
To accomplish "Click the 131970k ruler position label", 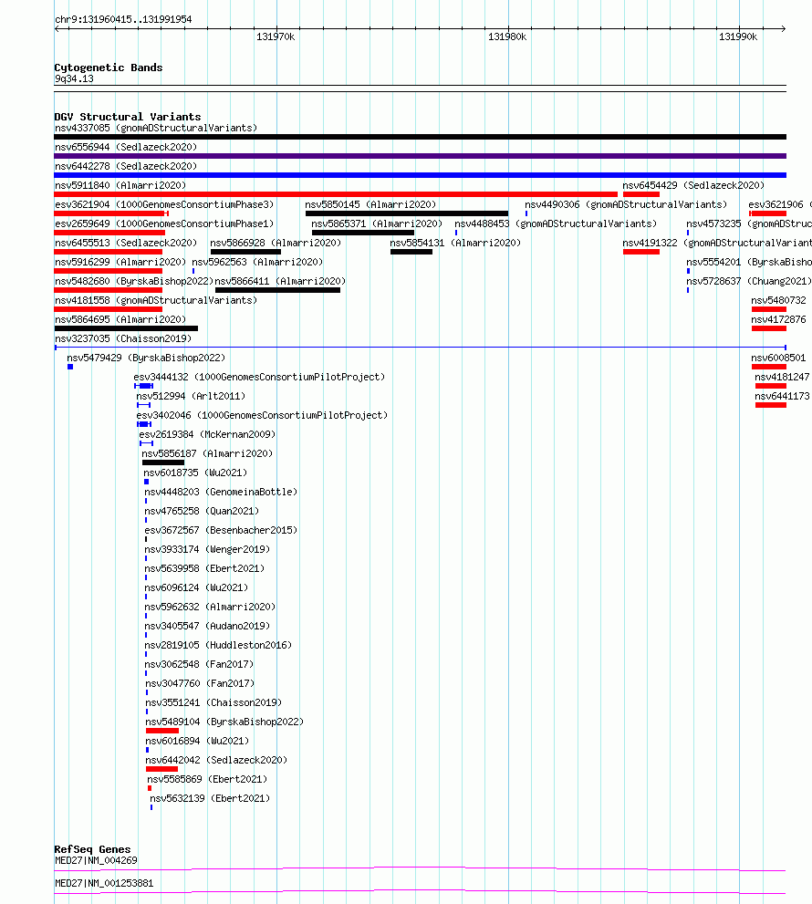I will (276, 36).
